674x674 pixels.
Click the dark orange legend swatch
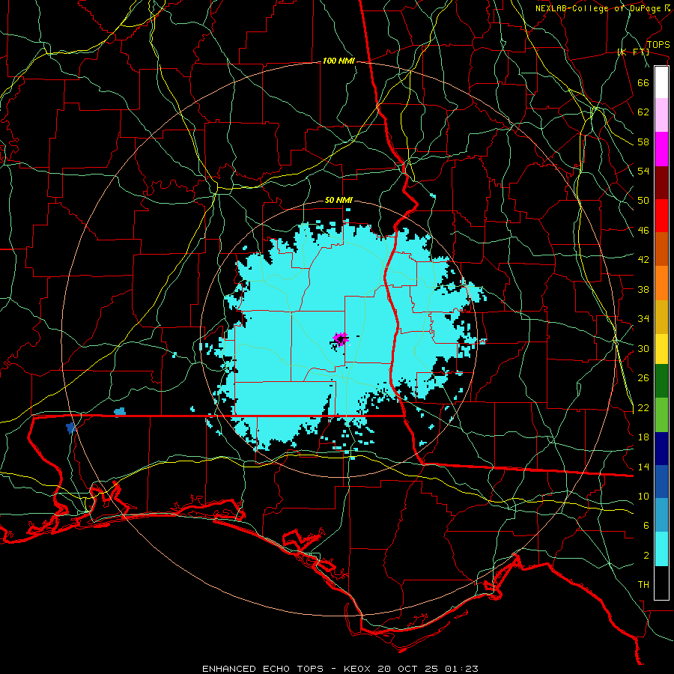coord(661,249)
